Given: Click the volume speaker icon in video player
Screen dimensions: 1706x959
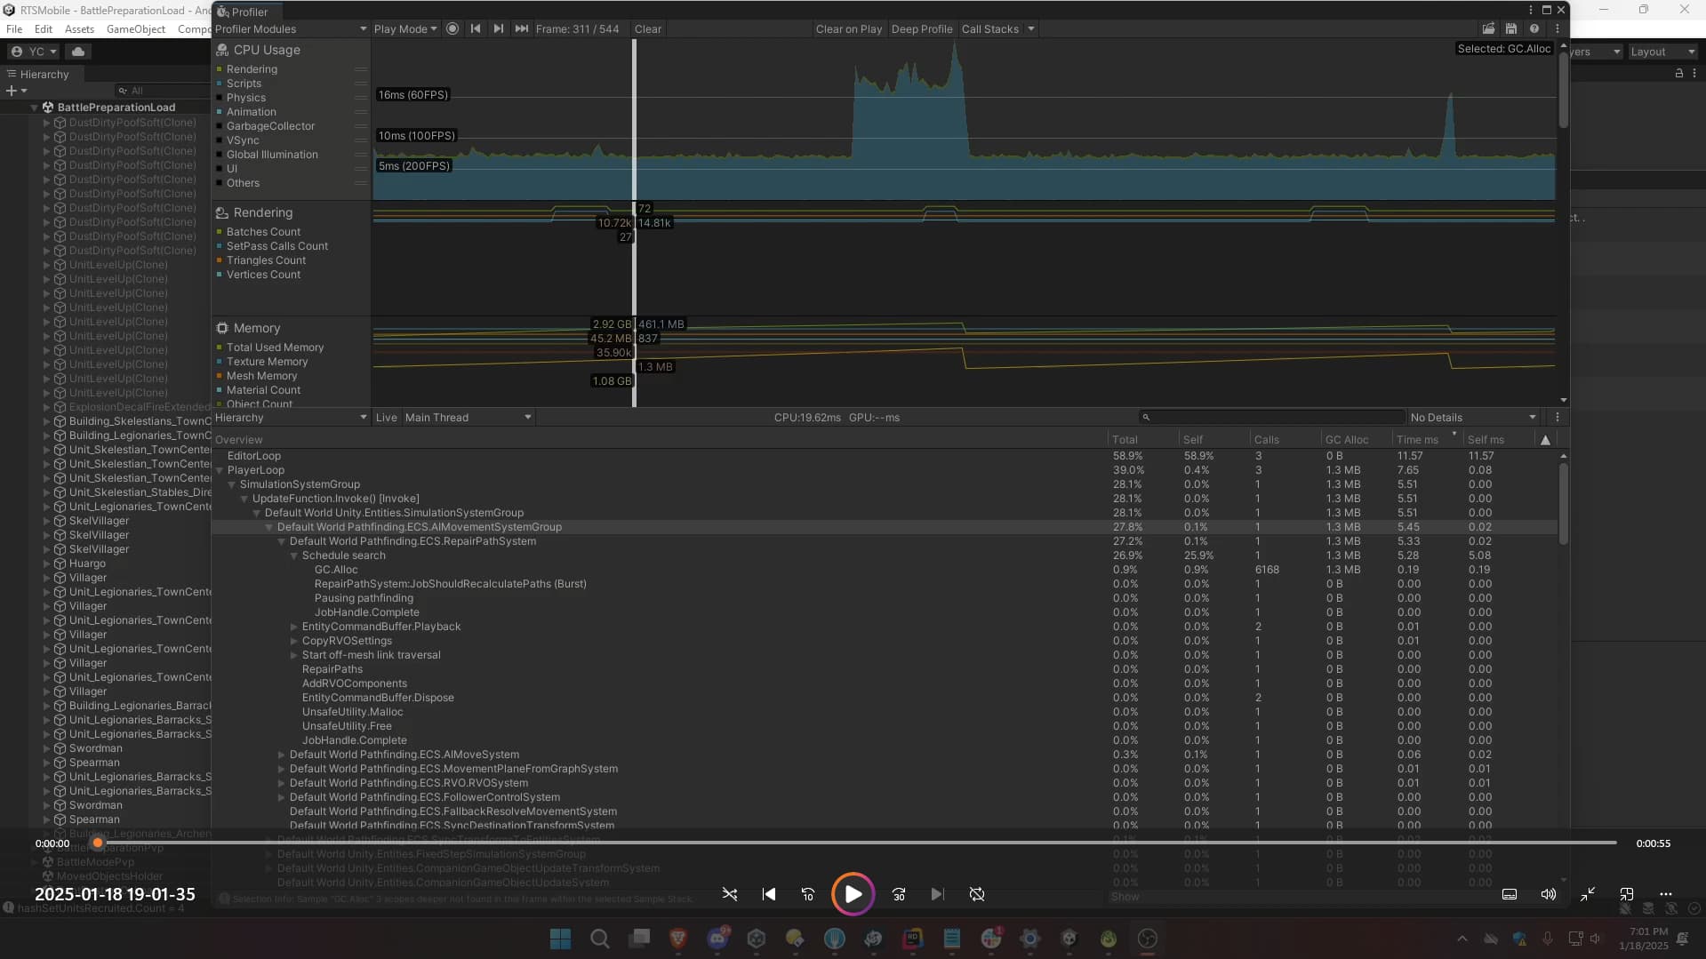Looking at the screenshot, I should click(x=1549, y=894).
